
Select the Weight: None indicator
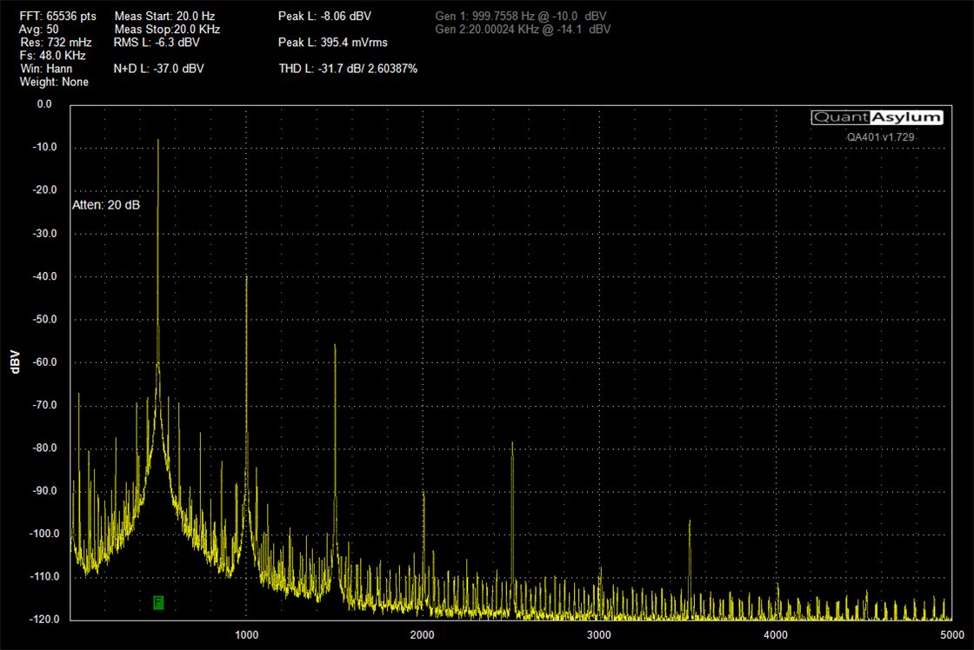pos(53,82)
